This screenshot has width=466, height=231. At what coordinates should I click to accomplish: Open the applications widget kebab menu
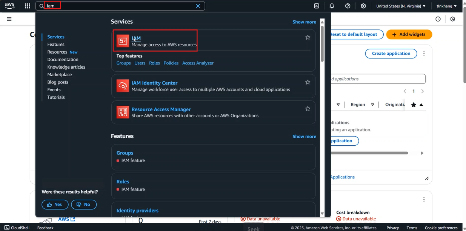pos(424,54)
